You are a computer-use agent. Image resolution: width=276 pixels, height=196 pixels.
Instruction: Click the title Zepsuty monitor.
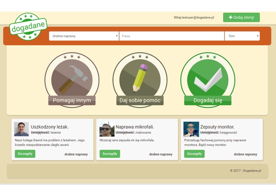point(217,127)
